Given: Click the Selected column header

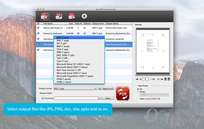Looking at the screenshot, I should [x=87, y=23].
